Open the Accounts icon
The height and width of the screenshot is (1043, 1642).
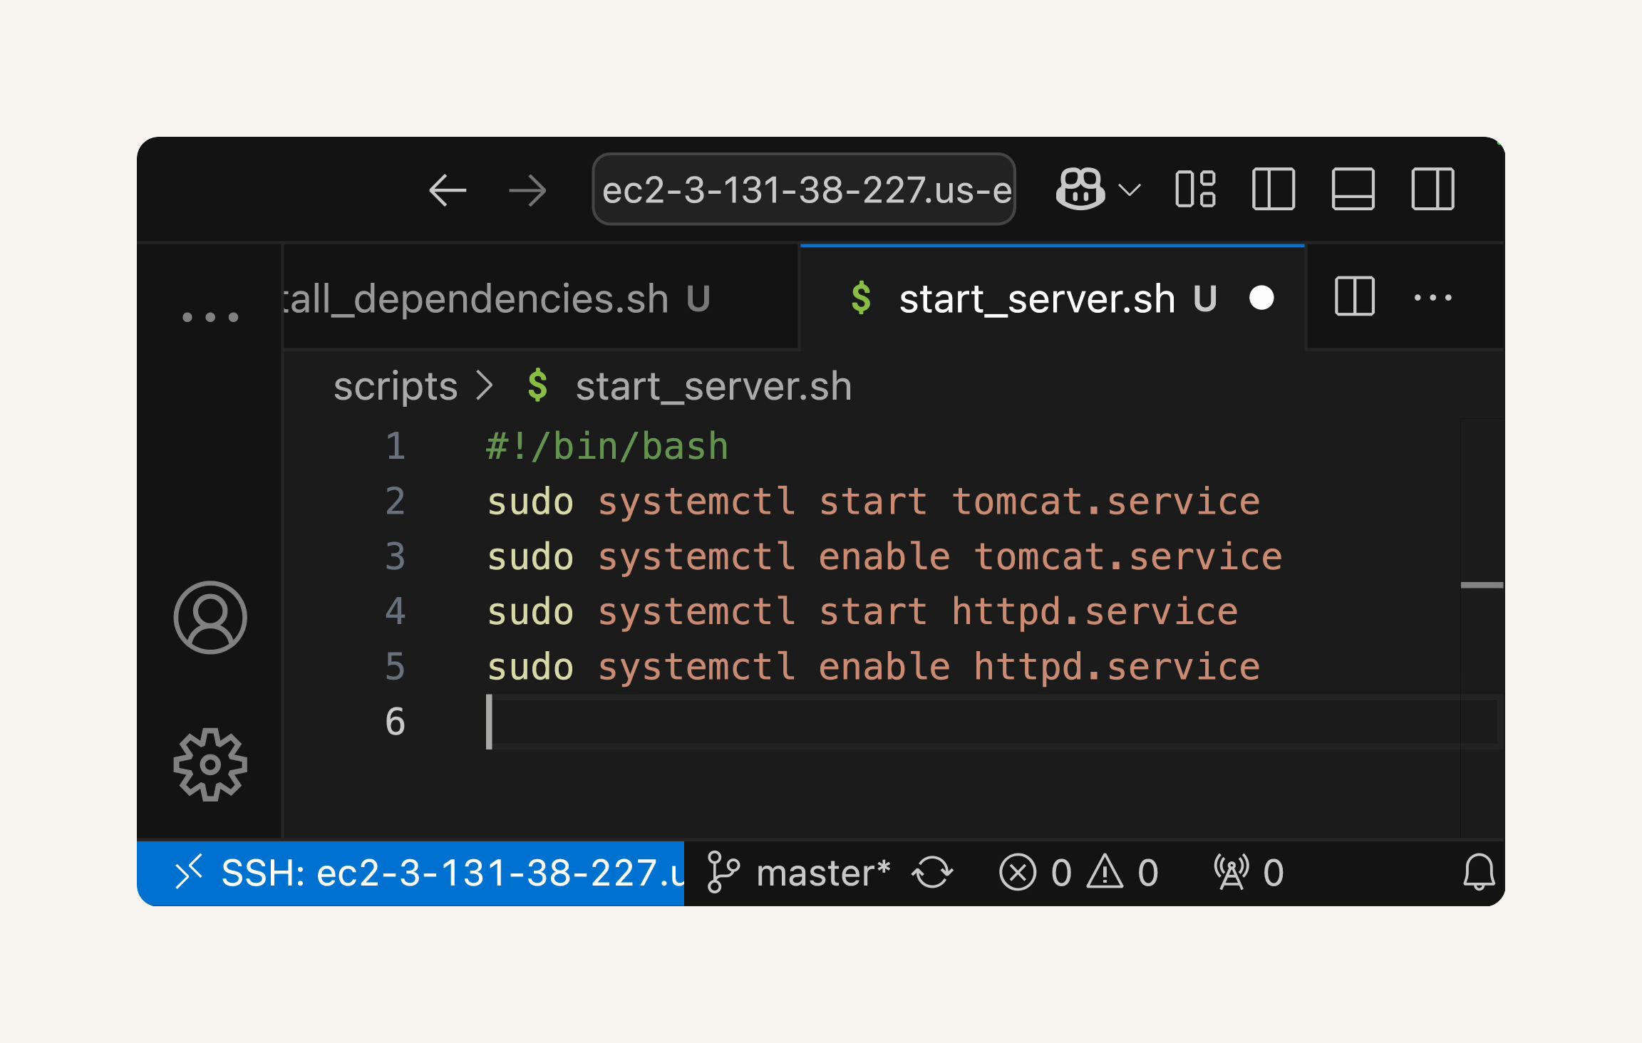[x=210, y=618]
